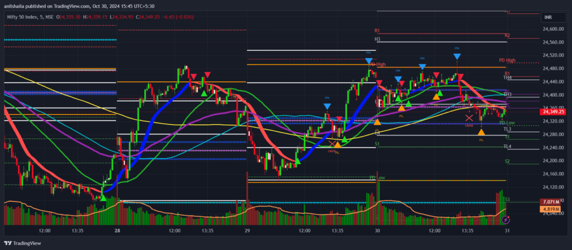Image resolution: width=572 pixels, height=250 pixels.
Task: Click the 24,320.00 price axis label
Action: [x=554, y=121]
